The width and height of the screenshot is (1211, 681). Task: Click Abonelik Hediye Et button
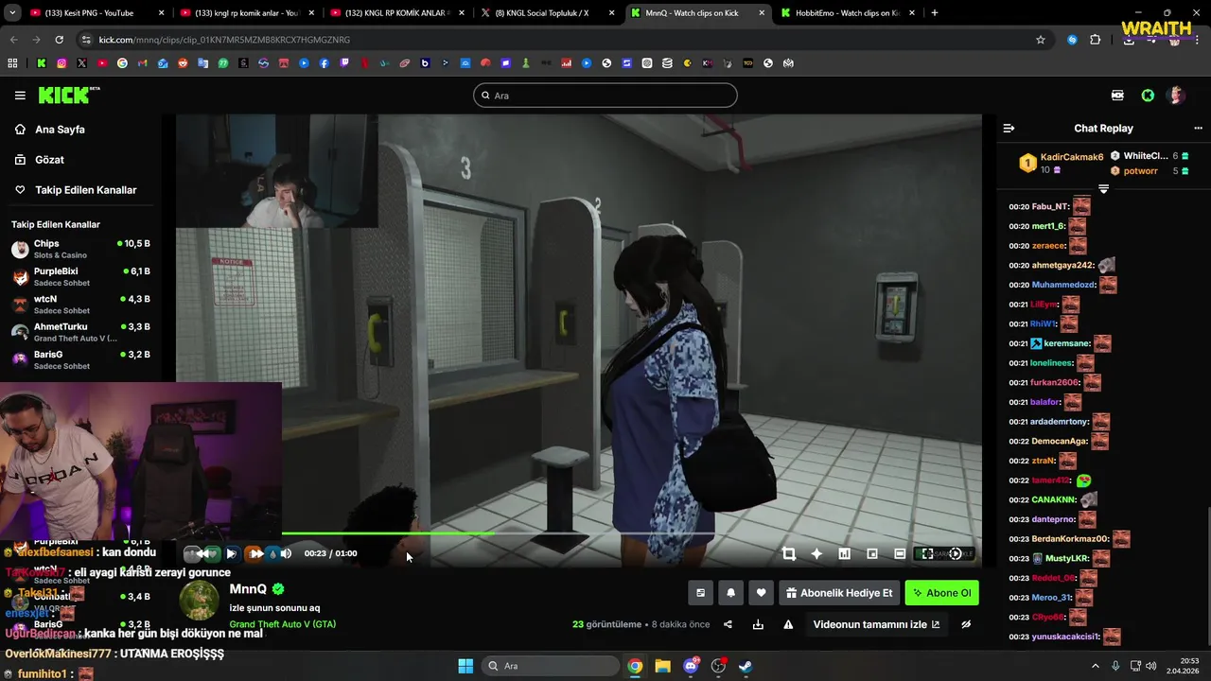[x=839, y=593]
